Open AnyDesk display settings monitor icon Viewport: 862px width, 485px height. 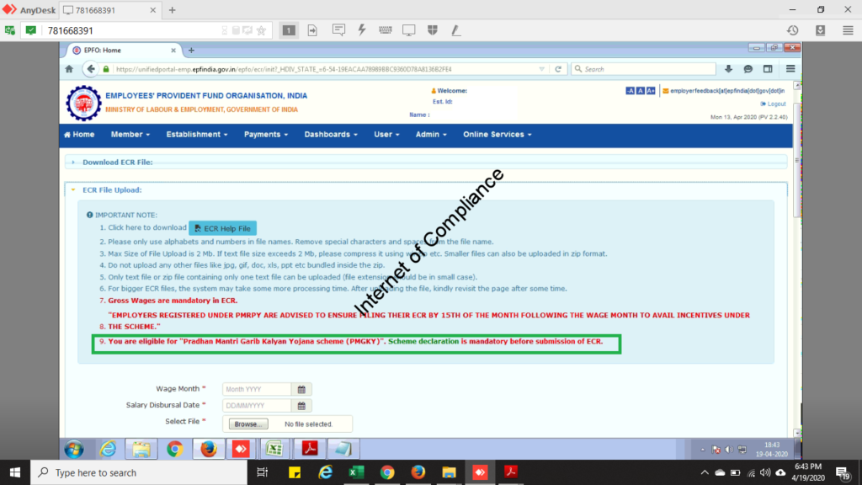(408, 30)
